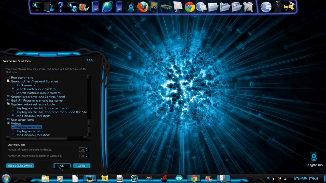Click the volume speaker tray icon
Image resolution: width=326 pixels, height=183 pixels.
(274, 179)
